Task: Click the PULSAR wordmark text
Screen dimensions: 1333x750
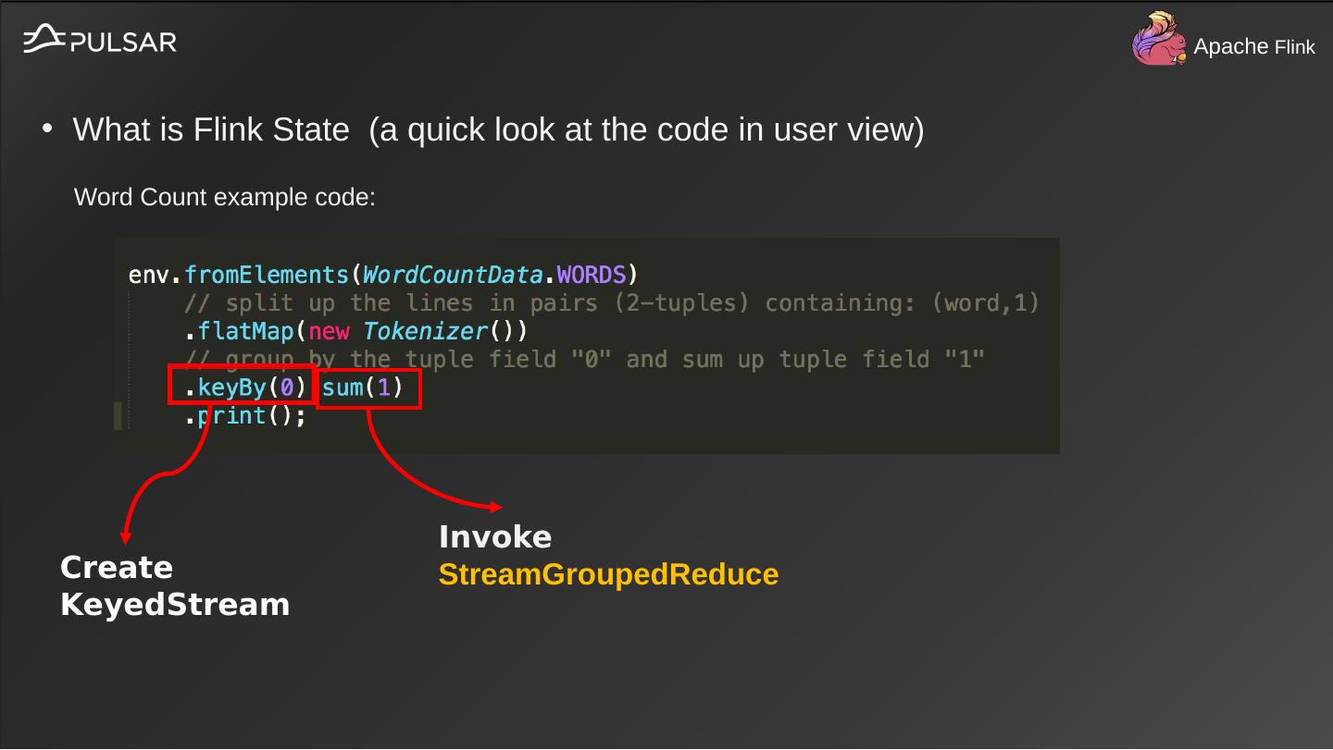Action: 123,42
